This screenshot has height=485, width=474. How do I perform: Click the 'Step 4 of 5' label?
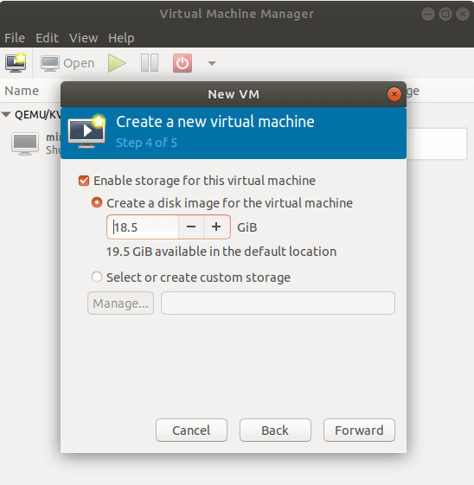coord(146,143)
